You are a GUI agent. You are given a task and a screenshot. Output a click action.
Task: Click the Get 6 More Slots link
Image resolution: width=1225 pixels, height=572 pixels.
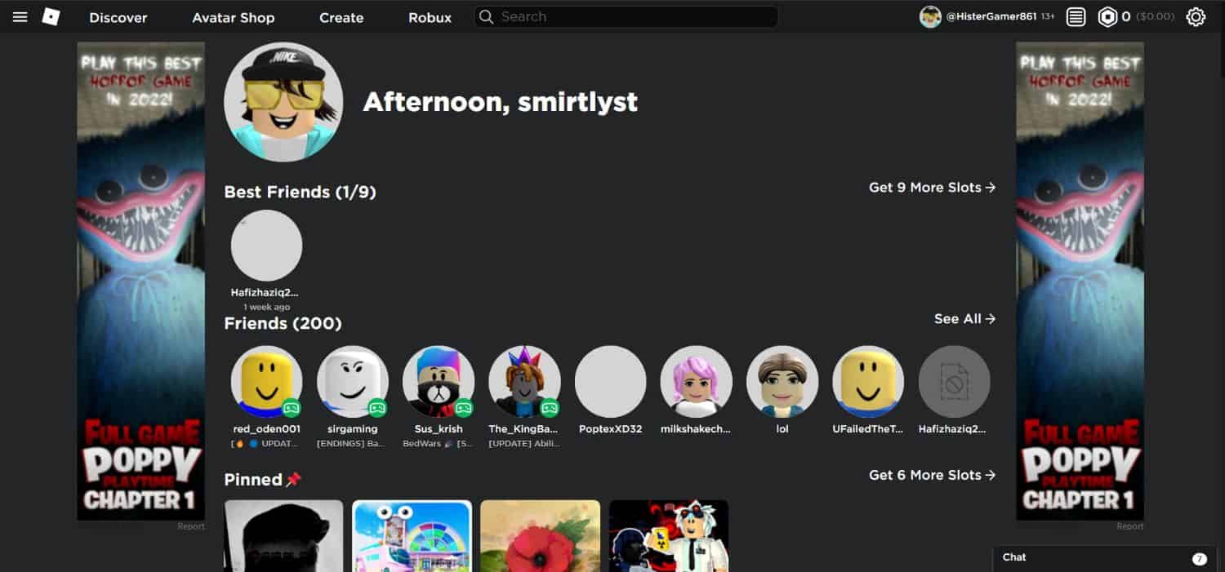932,475
